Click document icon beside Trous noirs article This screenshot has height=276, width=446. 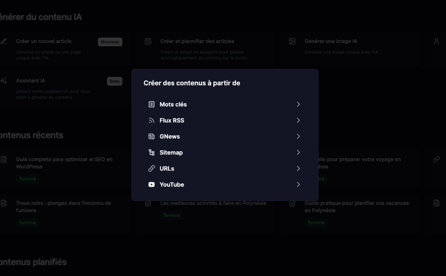pos(4,203)
